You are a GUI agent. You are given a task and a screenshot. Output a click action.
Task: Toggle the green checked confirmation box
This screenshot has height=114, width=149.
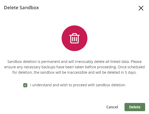tap(25, 85)
